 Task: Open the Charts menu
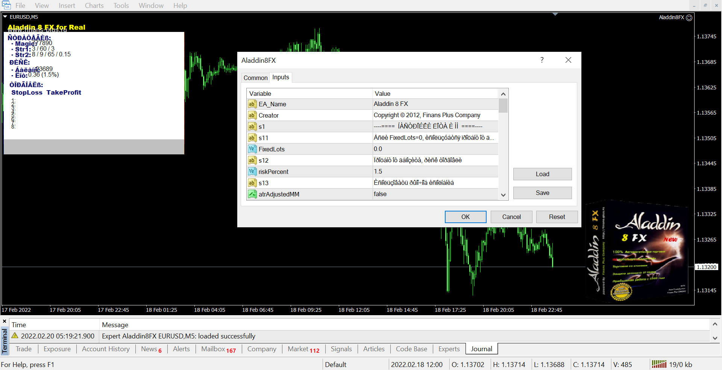94,6
